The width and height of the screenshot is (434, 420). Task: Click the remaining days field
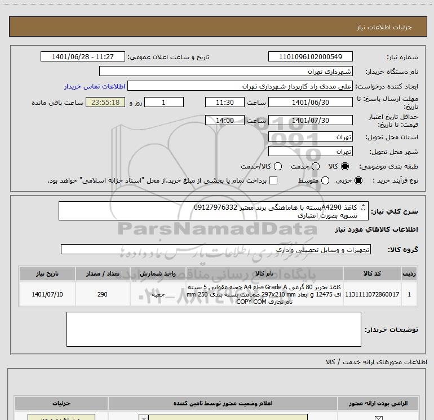click(x=164, y=102)
